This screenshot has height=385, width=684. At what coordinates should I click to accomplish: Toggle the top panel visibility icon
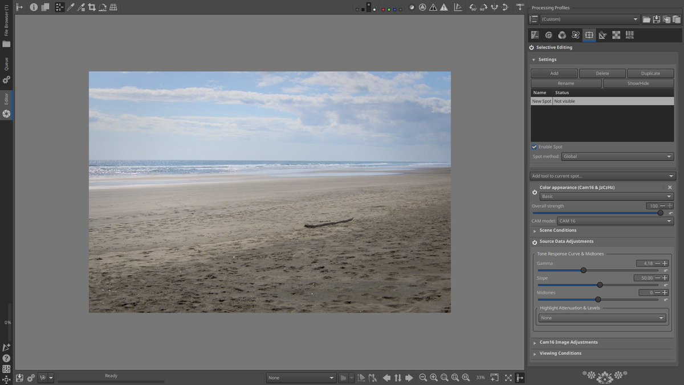pyautogui.click(x=519, y=7)
